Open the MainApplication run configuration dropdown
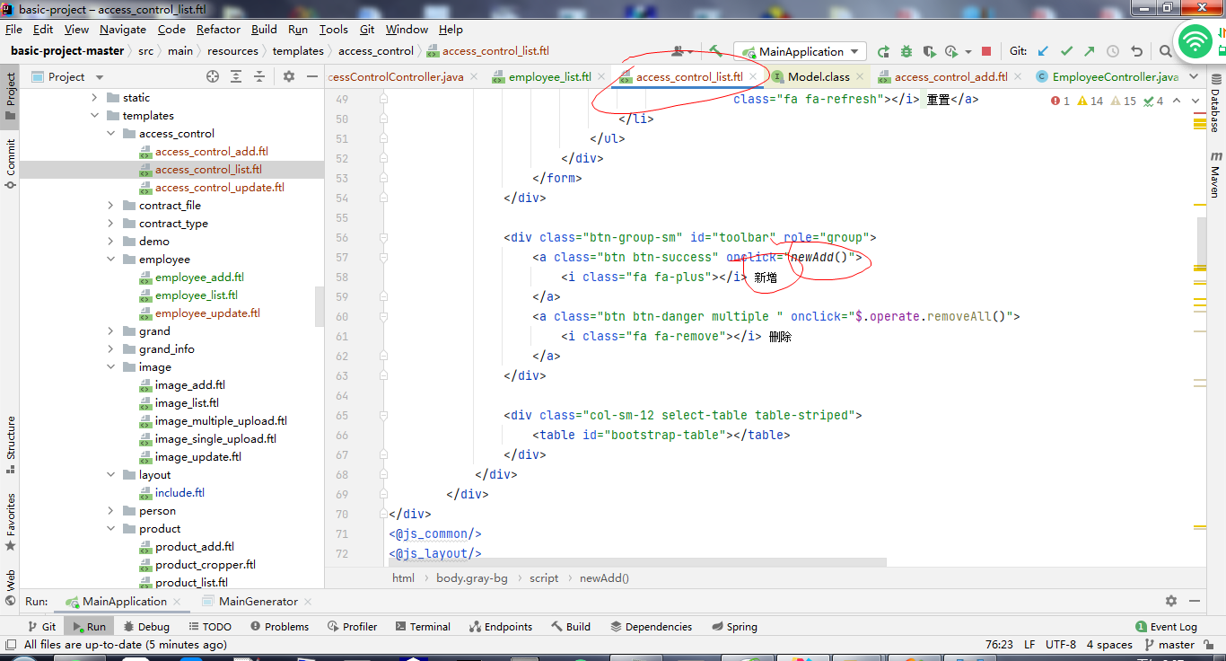 [801, 51]
